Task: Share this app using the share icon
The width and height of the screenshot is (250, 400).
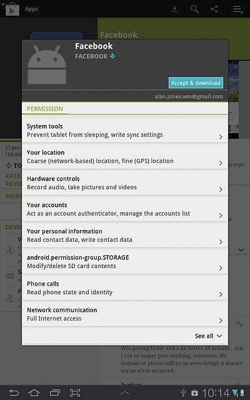Action: pos(214,9)
